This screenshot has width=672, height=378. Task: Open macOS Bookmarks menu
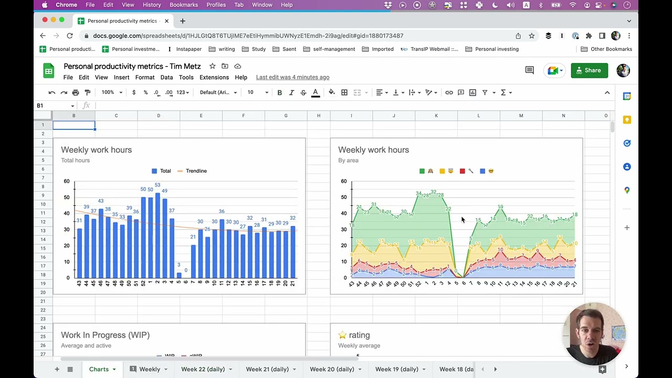click(184, 5)
